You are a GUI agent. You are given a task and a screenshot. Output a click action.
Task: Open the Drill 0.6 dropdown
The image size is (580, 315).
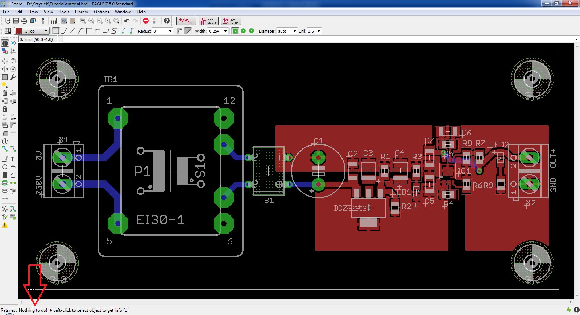pos(319,31)
